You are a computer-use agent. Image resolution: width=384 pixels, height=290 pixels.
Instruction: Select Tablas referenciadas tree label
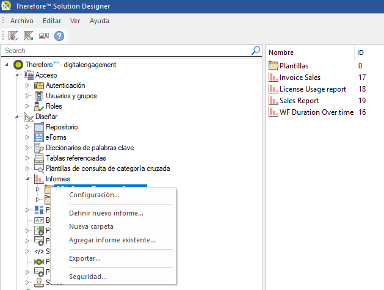pos(76,158)
